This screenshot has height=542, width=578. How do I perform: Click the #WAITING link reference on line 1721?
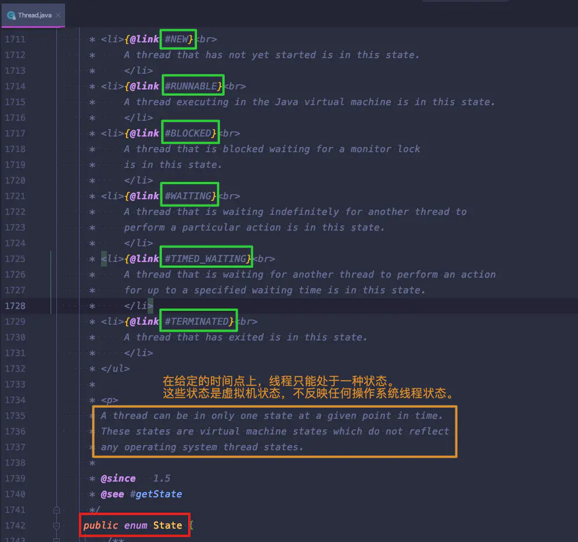pos(188,196)
